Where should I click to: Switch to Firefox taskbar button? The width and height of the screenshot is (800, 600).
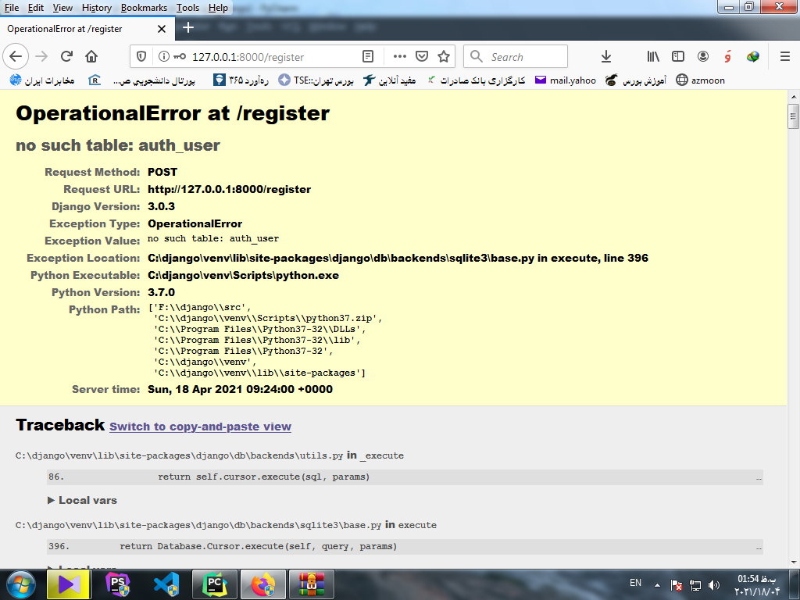point(263,584)
